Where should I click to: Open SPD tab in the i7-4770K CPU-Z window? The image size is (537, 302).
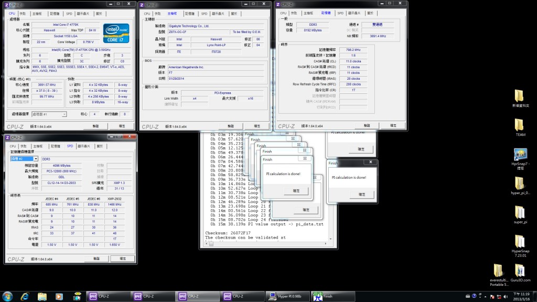tap(69, 14)
